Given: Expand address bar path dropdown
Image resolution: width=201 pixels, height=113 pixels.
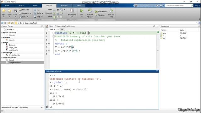Looking at the screenshot, I should point(197,23).
